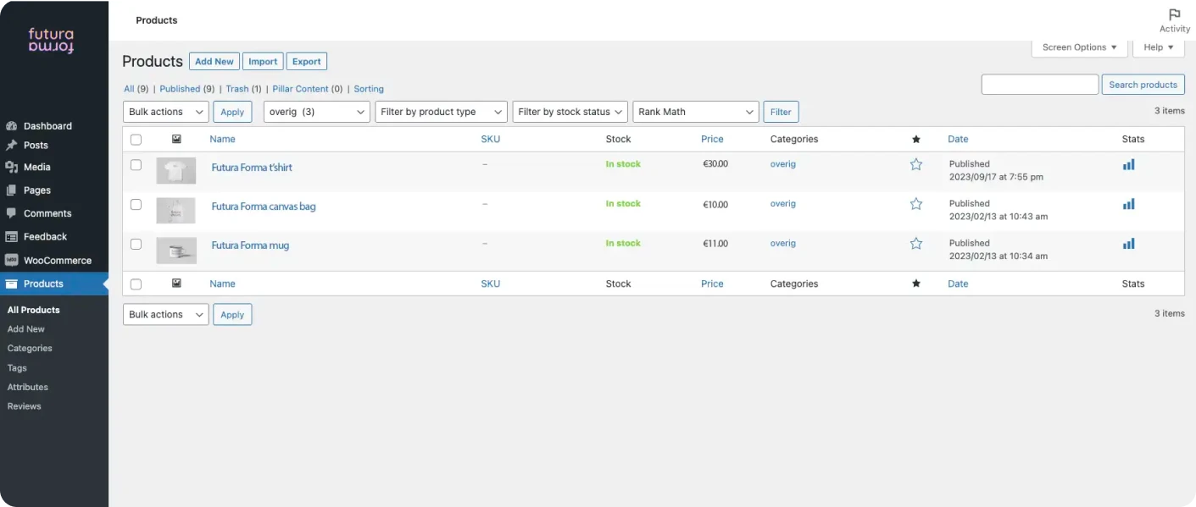Tick the Futura Forma canvas bag checkbox
Viewport: 1196px width, 507px height.
point(136,204)
